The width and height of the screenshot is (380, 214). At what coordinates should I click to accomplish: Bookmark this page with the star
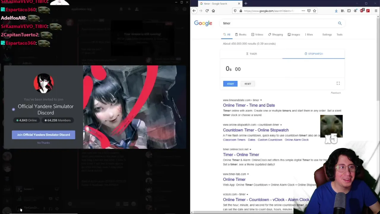[314, 11]
